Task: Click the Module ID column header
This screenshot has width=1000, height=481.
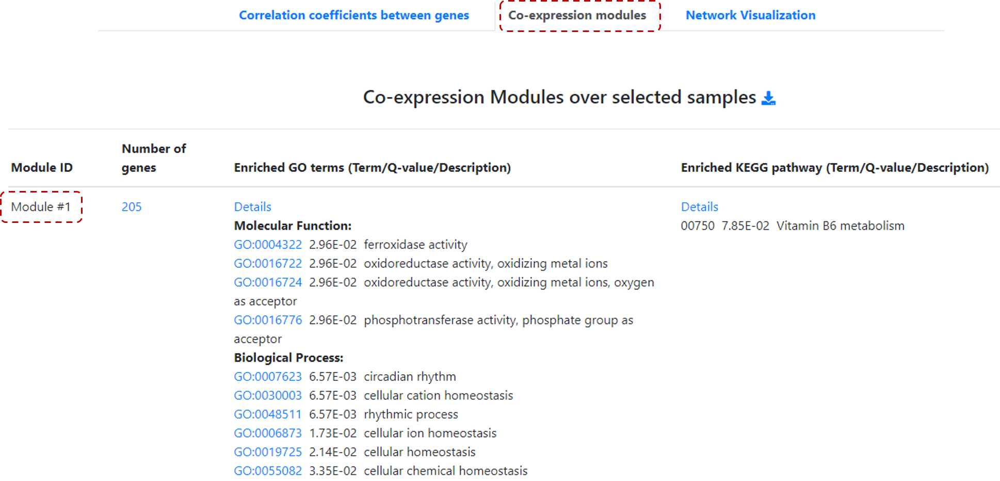Action: tap(42, 168)
